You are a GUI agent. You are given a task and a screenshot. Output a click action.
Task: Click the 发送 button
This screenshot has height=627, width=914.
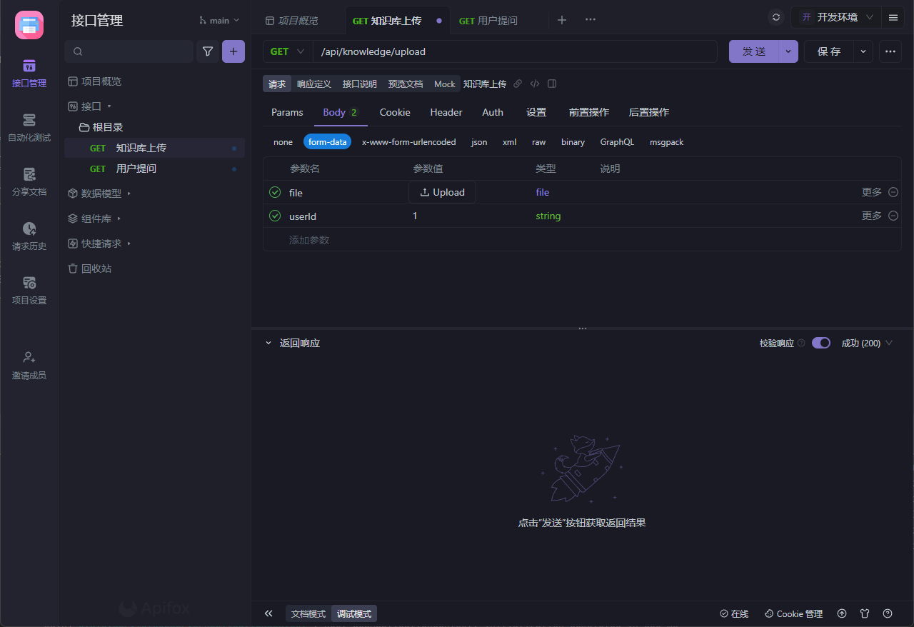(753, 51)
